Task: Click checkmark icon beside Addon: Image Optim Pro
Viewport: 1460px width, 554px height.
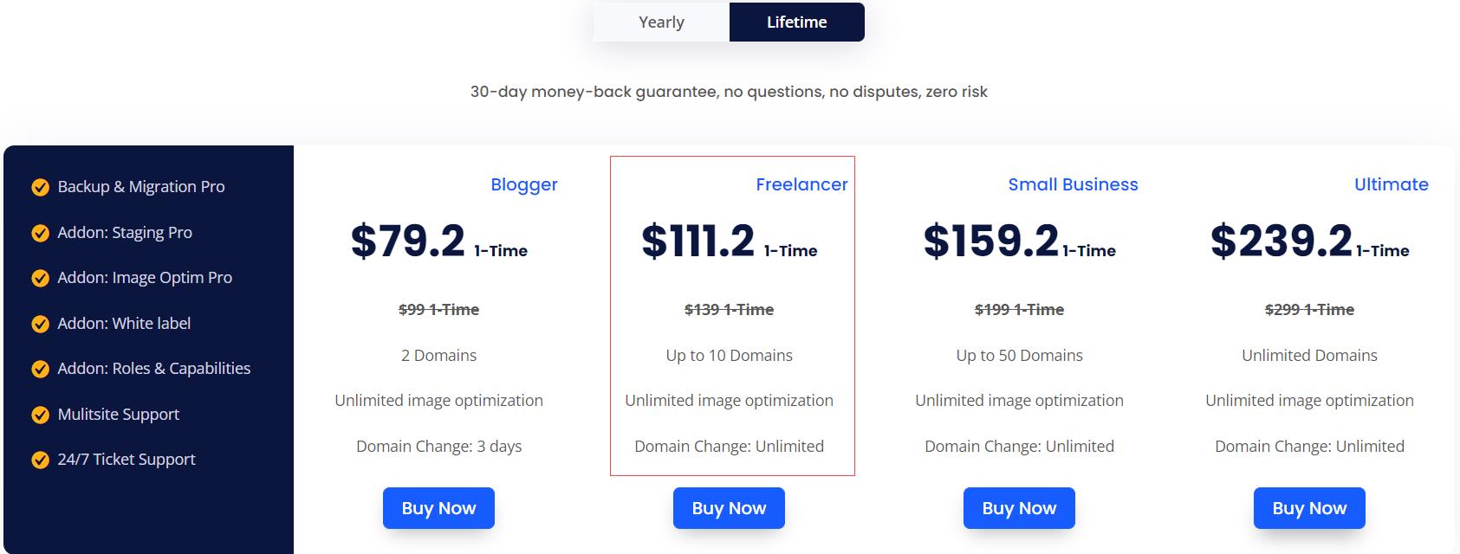Action: pos(40,278)
